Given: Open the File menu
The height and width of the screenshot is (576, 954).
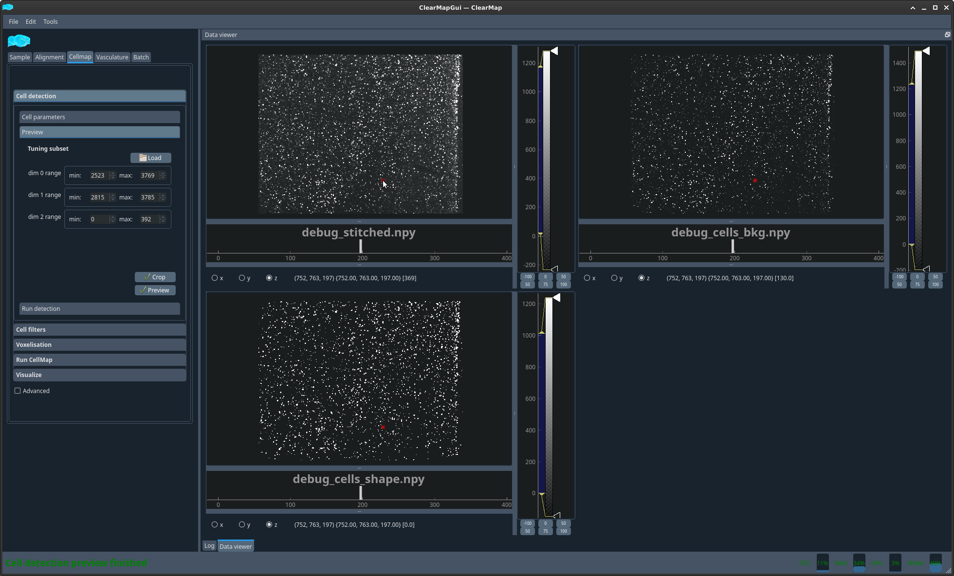Looking at the screenshot, I should 14,21.
